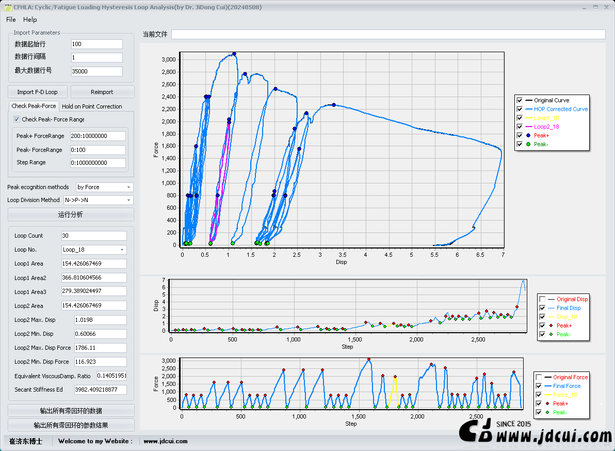The height and width of the screenshot is (451, 615).
Task: Toggle Peak+ checkbox in Force-Disp legend
Action: point(520,135)
